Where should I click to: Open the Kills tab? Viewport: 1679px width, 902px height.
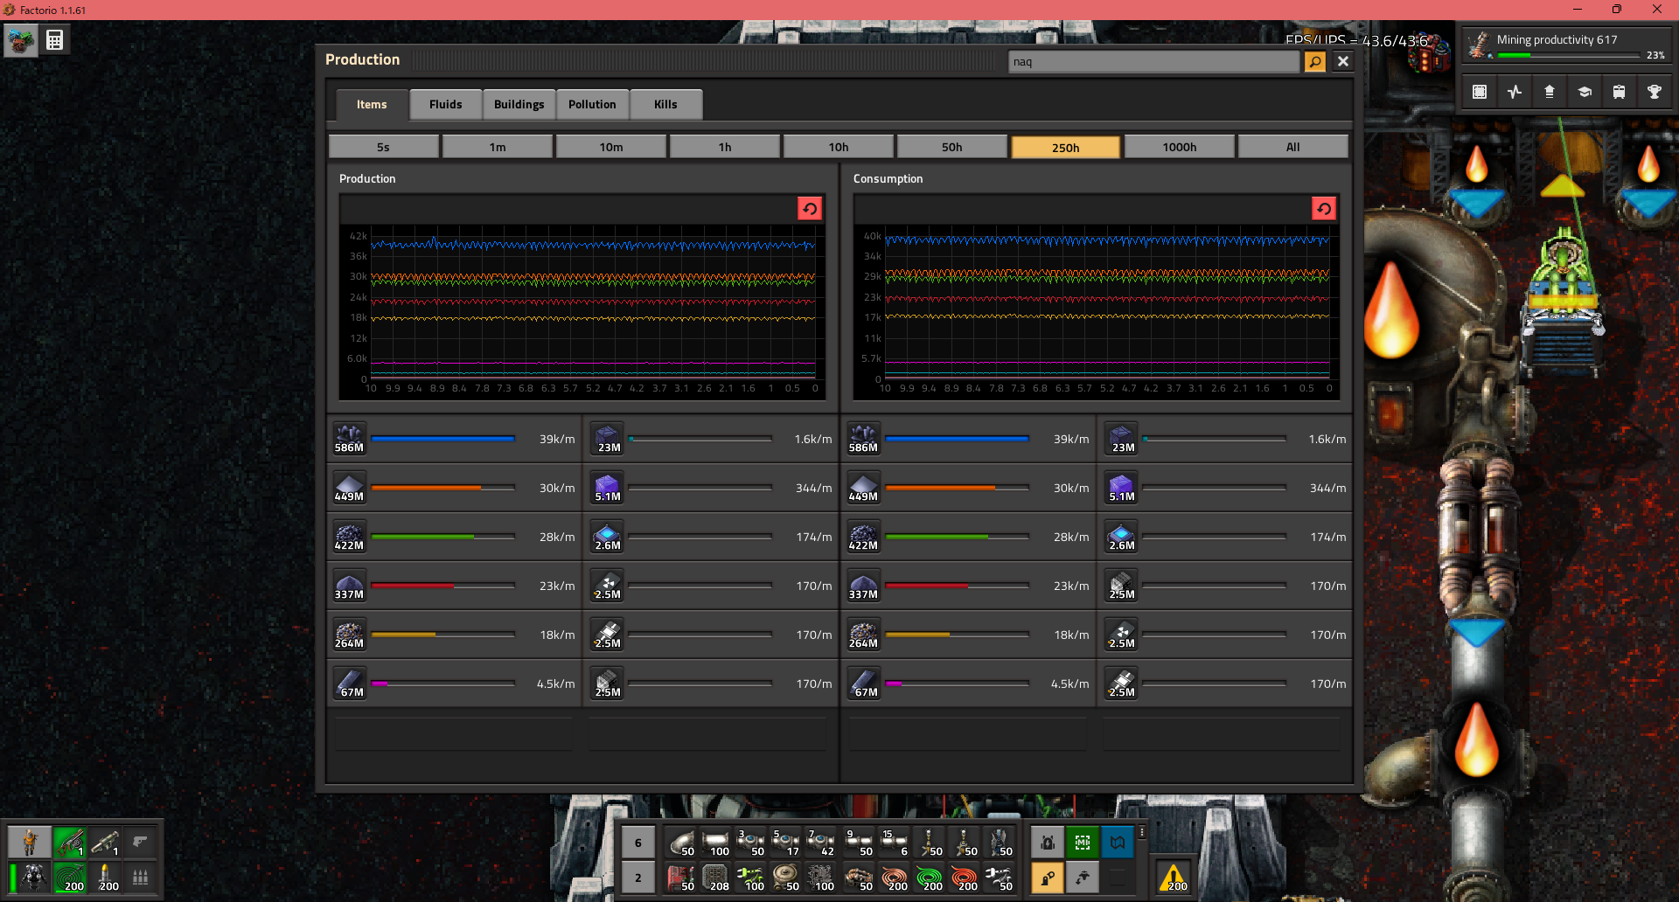click(665, 104)
